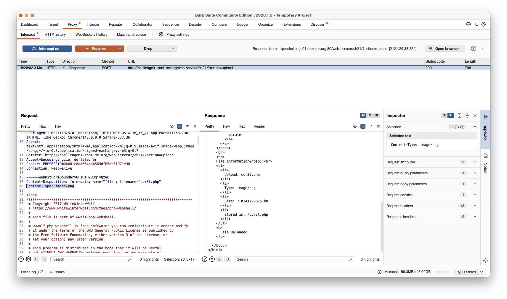Toggle hide non-printable characters in Request panel
507x299 pixels.
pyautogui.click(x=171, y=126)
